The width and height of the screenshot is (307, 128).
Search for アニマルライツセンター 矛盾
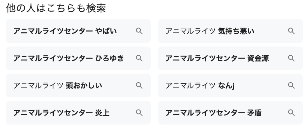click(x=213, y=113)
